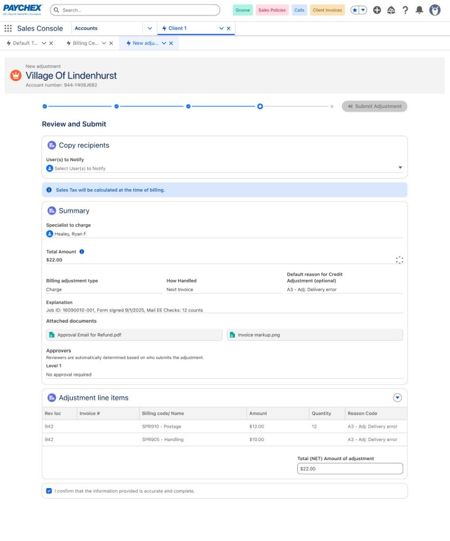
Task: Close the Client 1 tab
Action: click(228, 29)
